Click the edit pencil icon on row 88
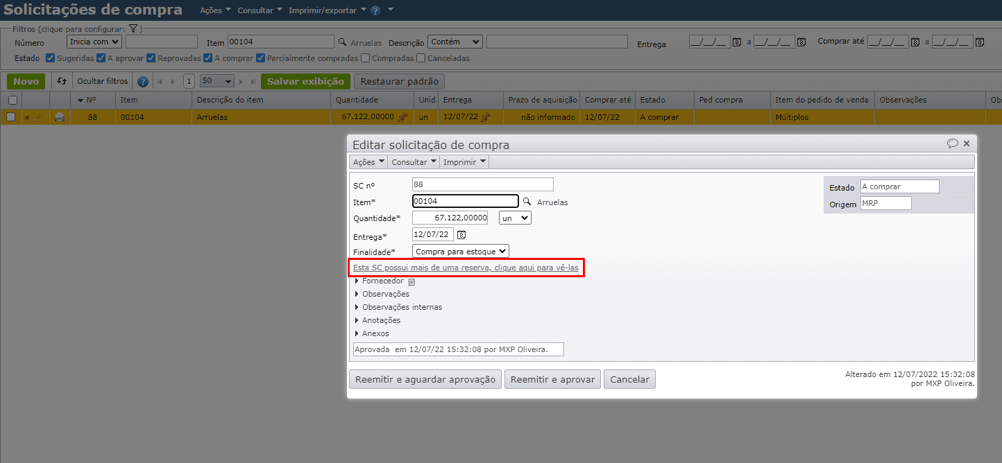Screen dimensions: 1002x463 [x=39, y=117]
